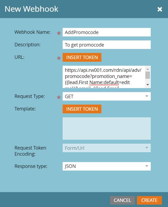
Task: Click the New Webhook title text
Action: [32, 9]
